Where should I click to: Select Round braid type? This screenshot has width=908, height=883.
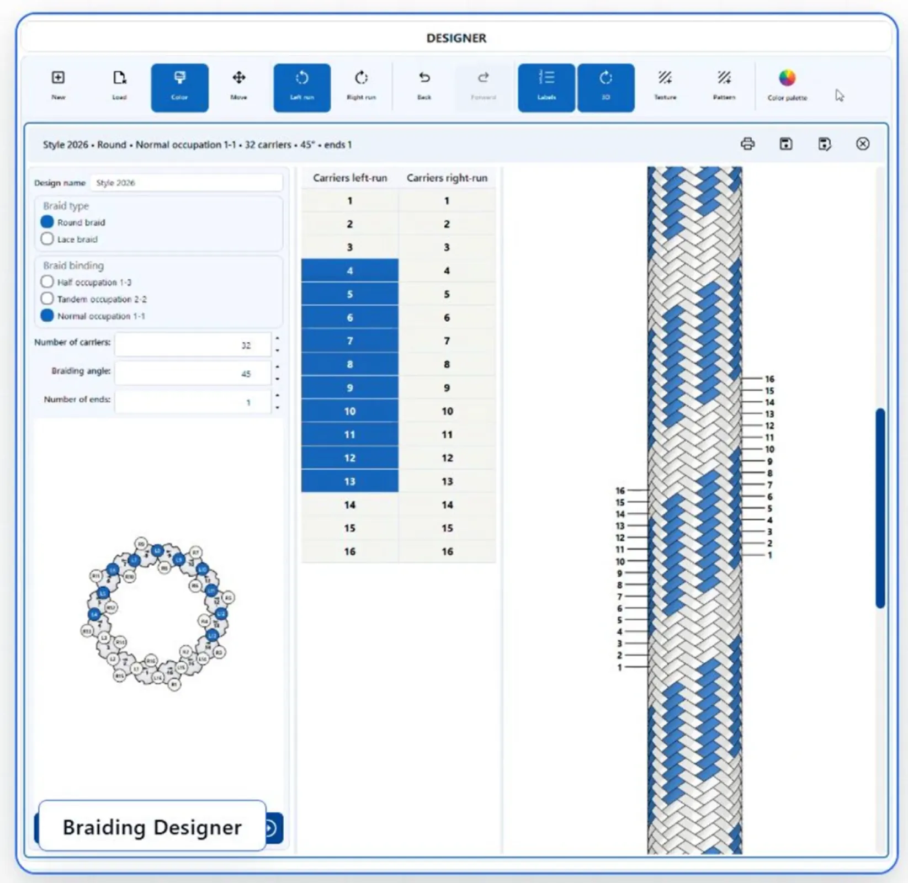click(x=47, y=222)
